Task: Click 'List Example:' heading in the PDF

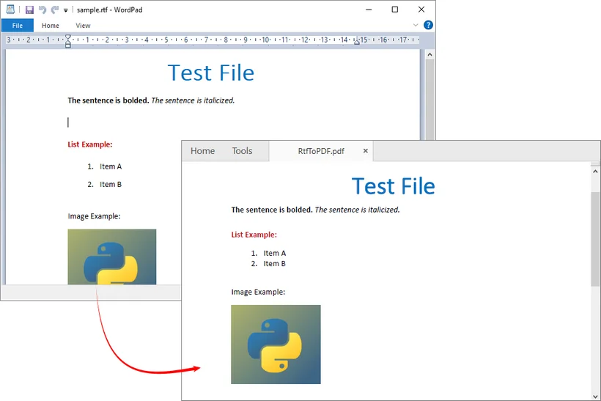Action: (x=254, y=235)
